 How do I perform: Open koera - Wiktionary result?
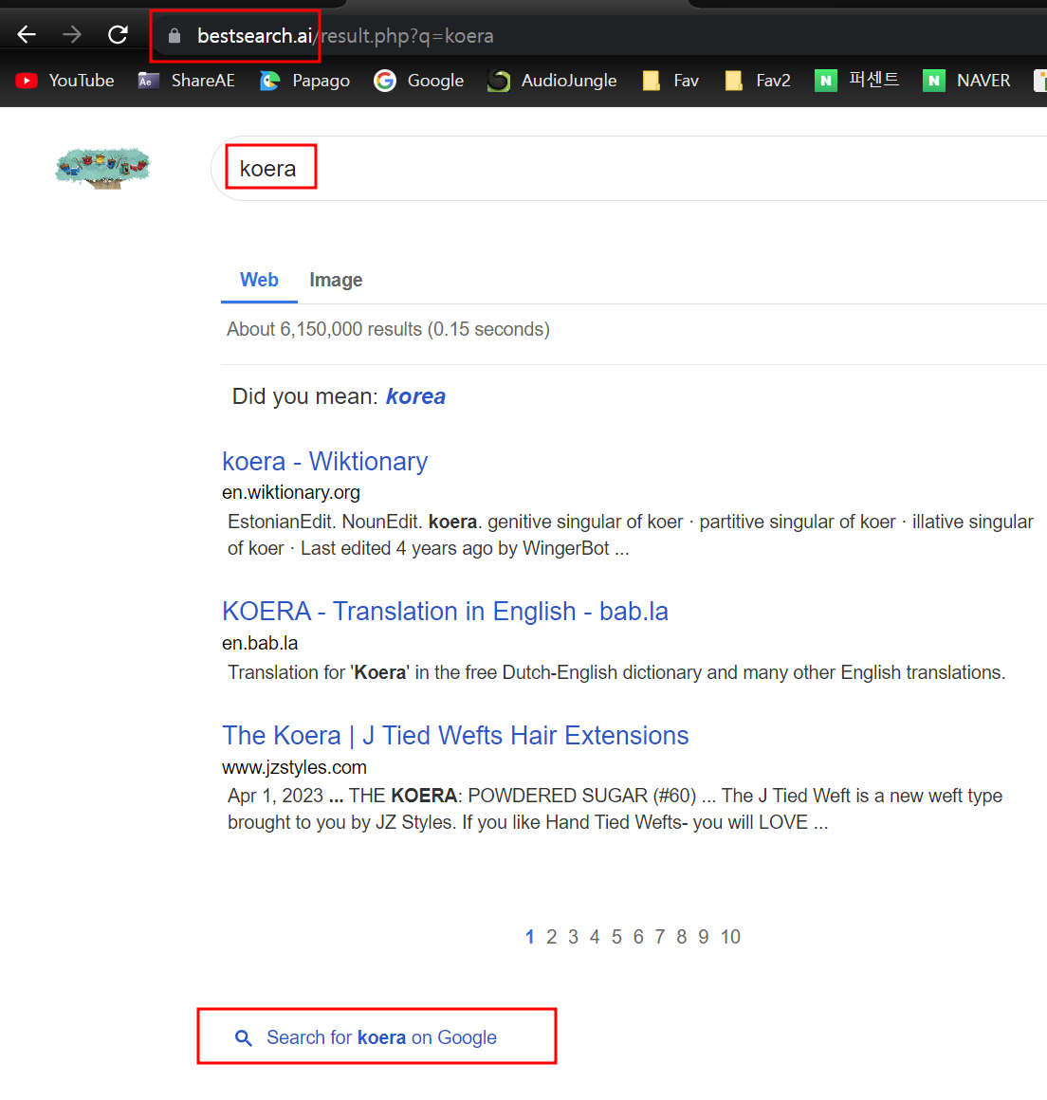coord(325,462)
